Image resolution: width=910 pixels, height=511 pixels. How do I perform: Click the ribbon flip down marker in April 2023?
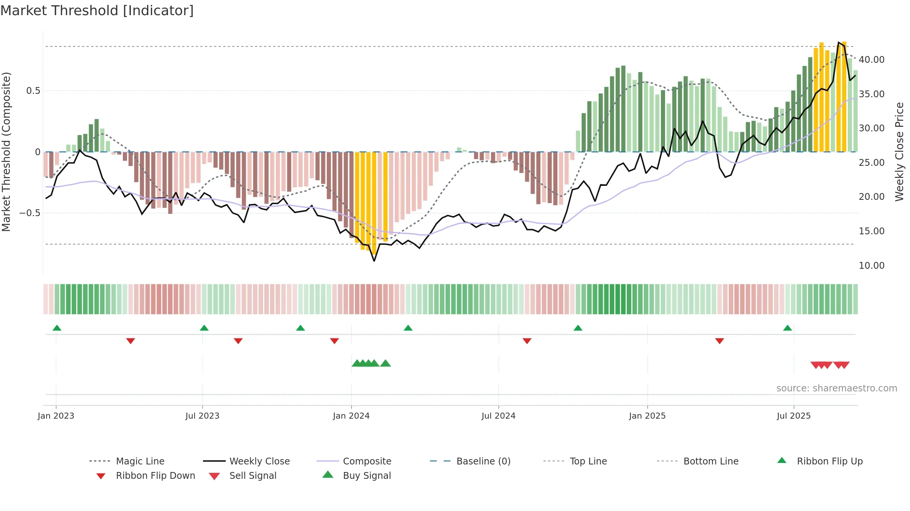pos(130,341)
